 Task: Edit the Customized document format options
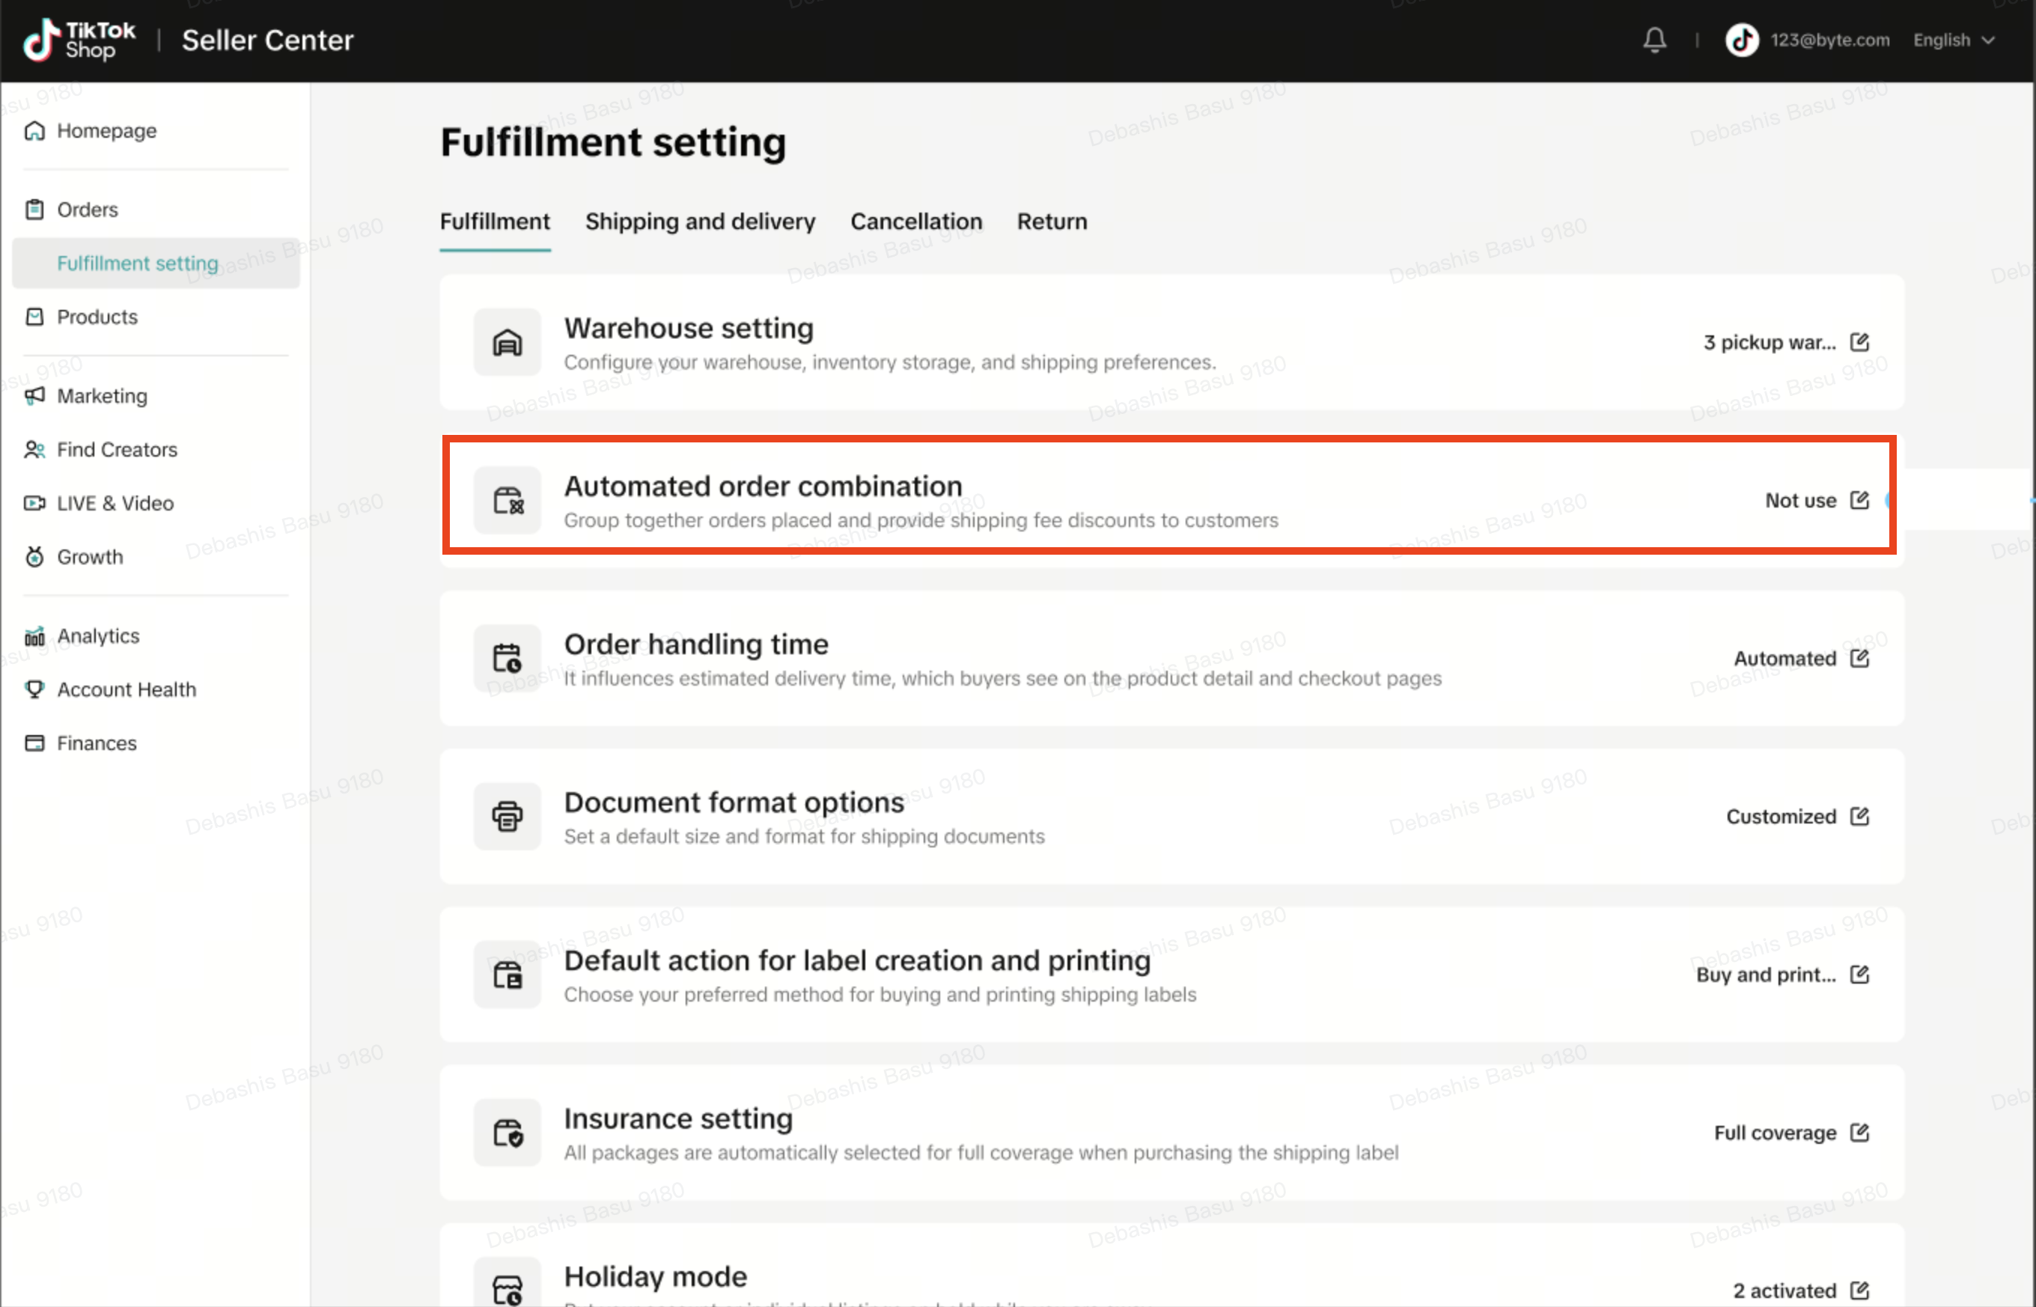[1859, 817]
